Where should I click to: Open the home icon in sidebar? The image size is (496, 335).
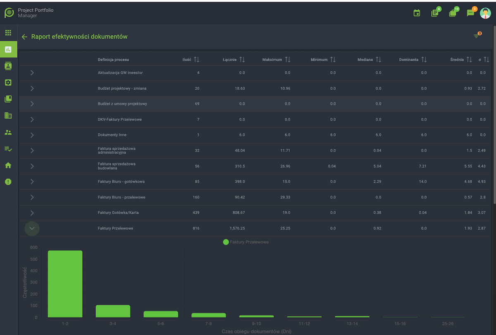click(x=8, y=165)
